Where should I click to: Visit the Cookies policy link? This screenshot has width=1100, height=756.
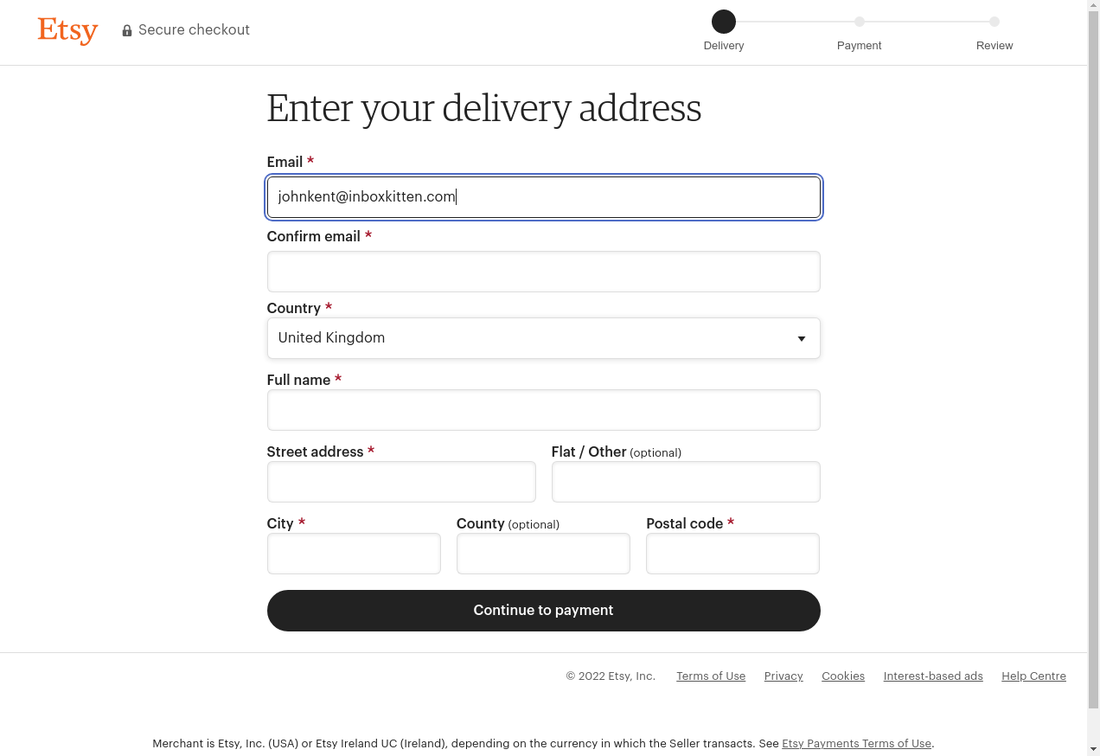[843, 676]
